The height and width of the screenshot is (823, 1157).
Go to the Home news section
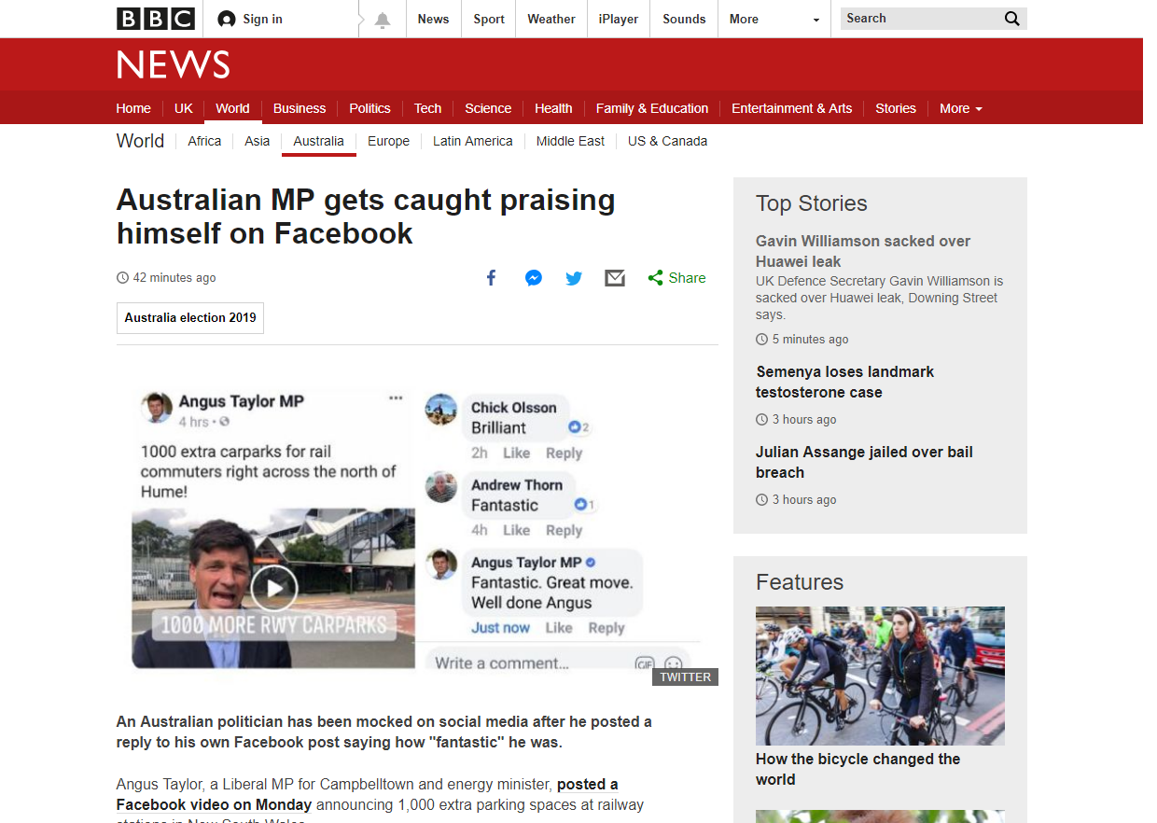click(x=133, y=108)
